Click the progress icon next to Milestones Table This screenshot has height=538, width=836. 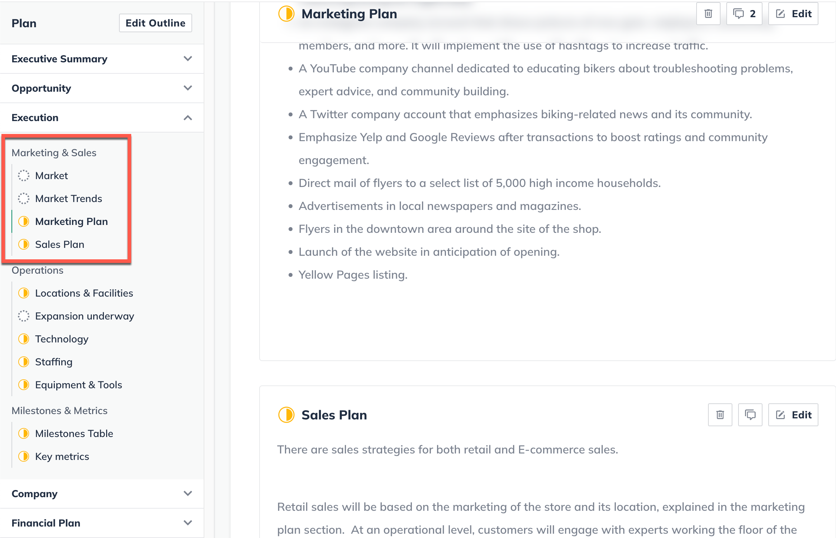point(24,433)
